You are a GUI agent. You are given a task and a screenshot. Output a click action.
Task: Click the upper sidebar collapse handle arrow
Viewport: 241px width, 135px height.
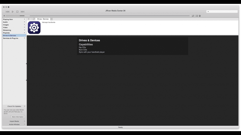click(26, 64)
